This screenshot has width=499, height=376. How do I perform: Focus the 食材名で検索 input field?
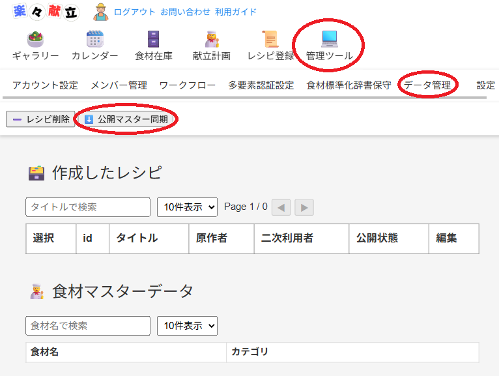(x=88, y=326)
